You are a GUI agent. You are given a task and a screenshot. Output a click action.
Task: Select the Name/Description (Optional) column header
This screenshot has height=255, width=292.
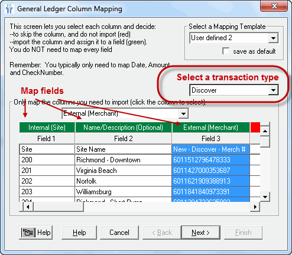[124, 127]
